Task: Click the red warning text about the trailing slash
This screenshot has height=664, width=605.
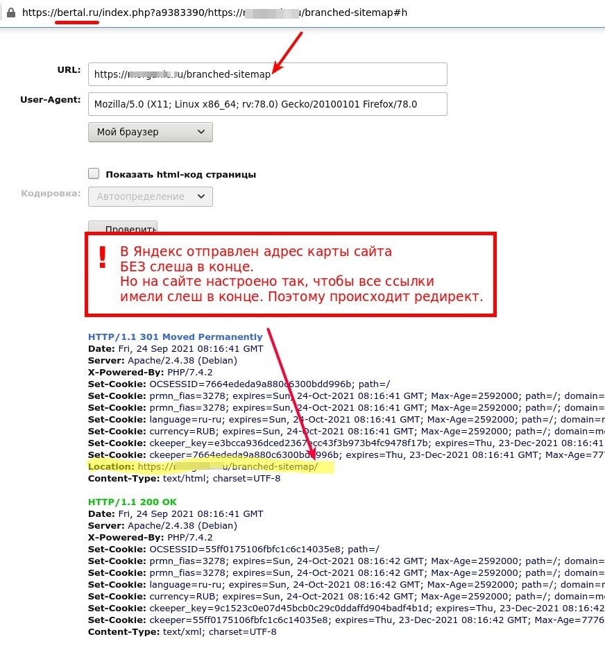Action: pos(300,274)
